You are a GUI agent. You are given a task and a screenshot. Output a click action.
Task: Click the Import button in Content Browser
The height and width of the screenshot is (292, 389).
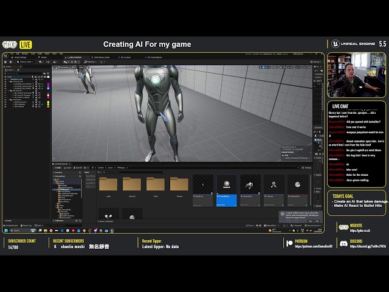(67, 168)
